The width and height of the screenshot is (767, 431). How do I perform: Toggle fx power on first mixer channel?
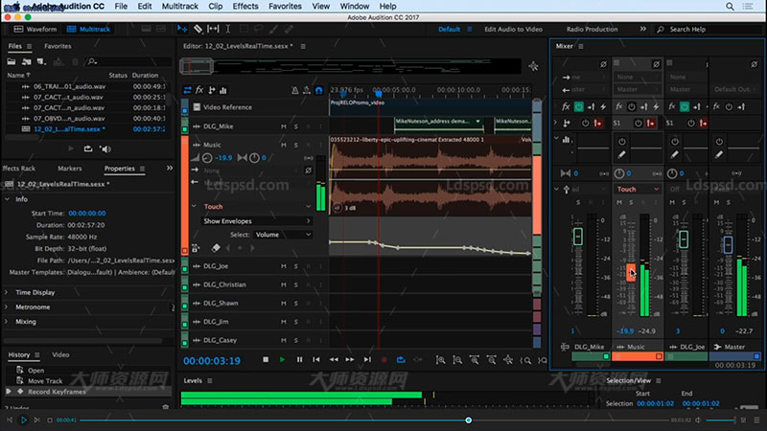click(x=579, y=107)
